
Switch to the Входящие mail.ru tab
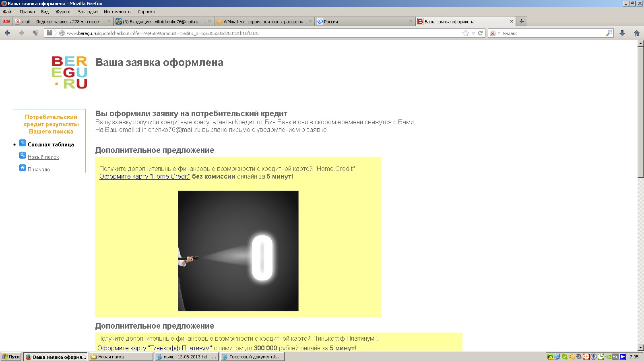coord(163,21)
